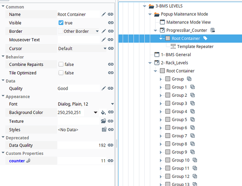Click the folder browse icon for Texture
This screenshot has height=186, width=242.
[103, 121]
